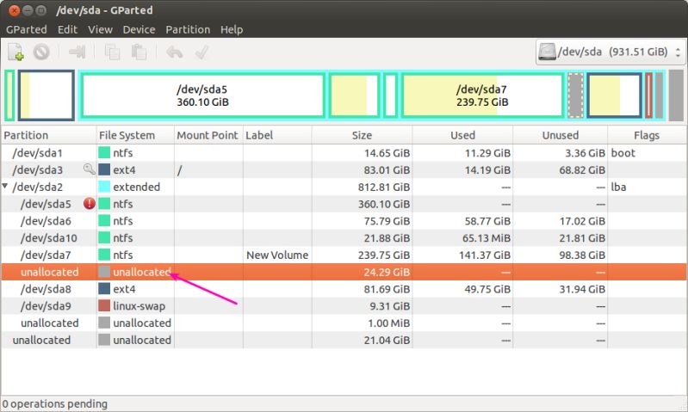Image resolution: width=688 pixels, height=412 pixels.
Task: Select the /dev/sda1 partition row
Action: (x=344, y=152)
